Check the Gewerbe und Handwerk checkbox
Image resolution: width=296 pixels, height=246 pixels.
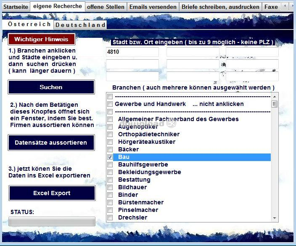(x=110, y=104)
